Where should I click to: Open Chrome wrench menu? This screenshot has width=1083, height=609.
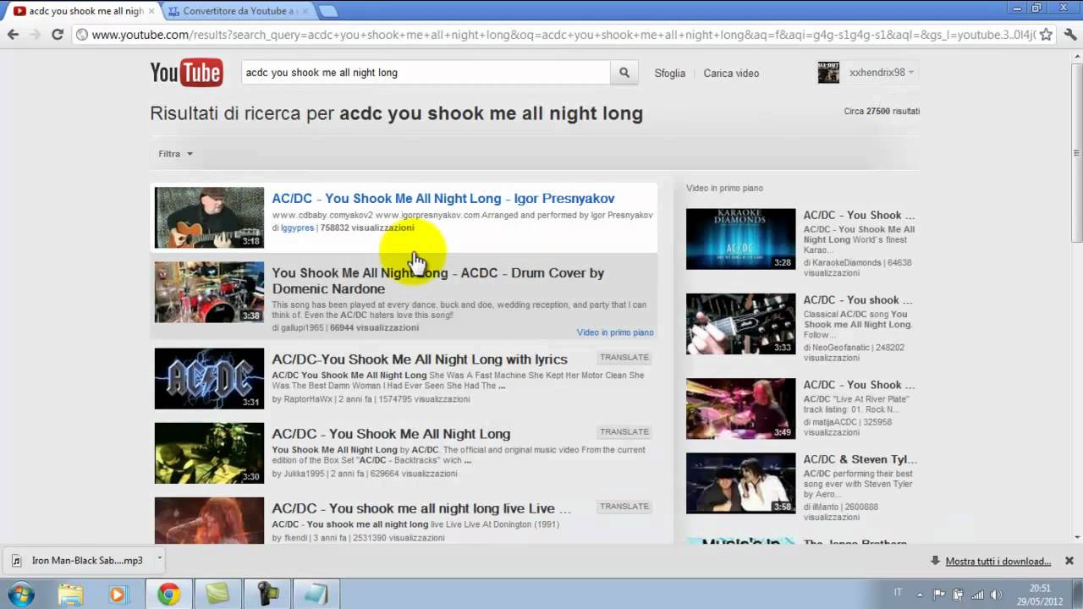(1069, 35)
